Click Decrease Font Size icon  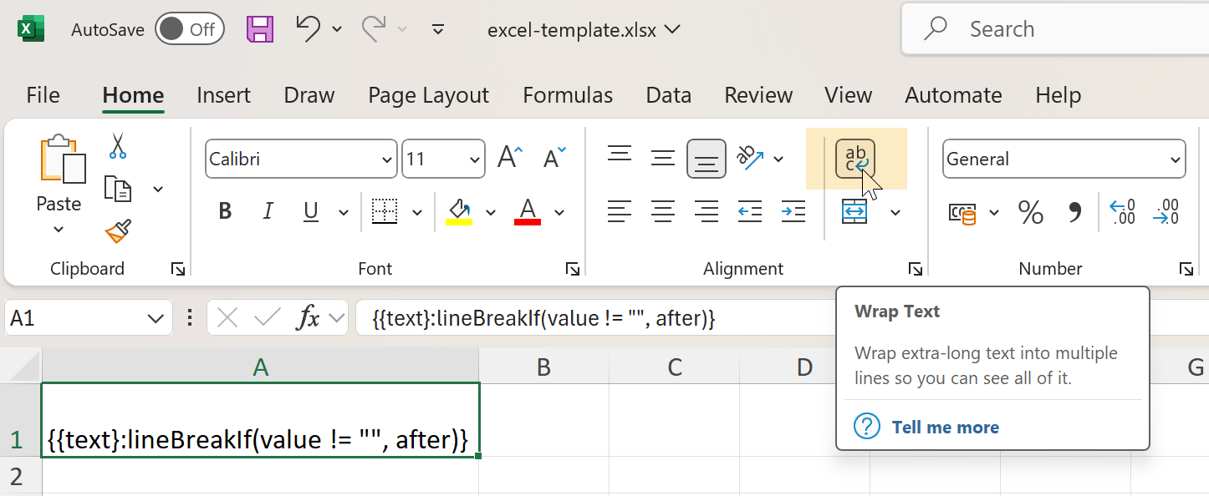[554, 158]
